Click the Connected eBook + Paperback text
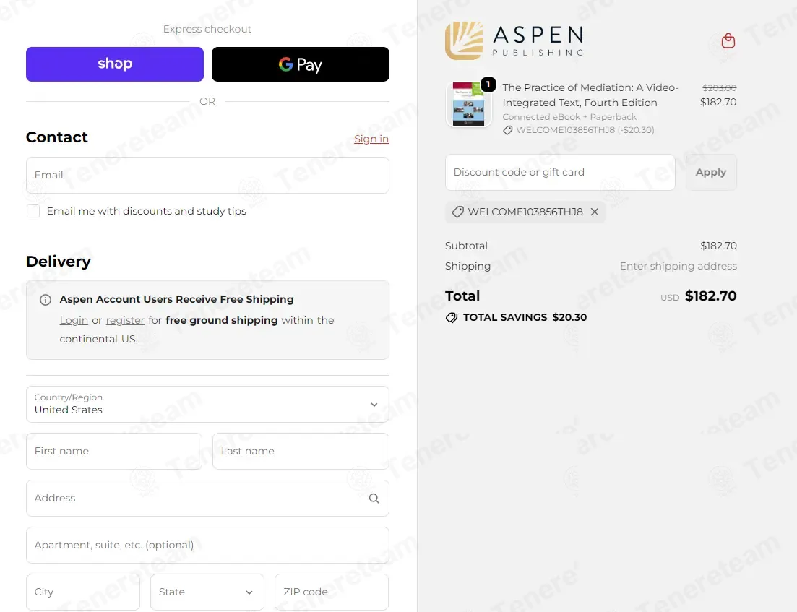The height and width of the screenshot is (612, 797). (x=569, y=117)
